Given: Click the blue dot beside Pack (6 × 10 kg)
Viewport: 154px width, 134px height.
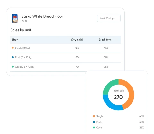Looking at the screenshot, I should [13, 57].
